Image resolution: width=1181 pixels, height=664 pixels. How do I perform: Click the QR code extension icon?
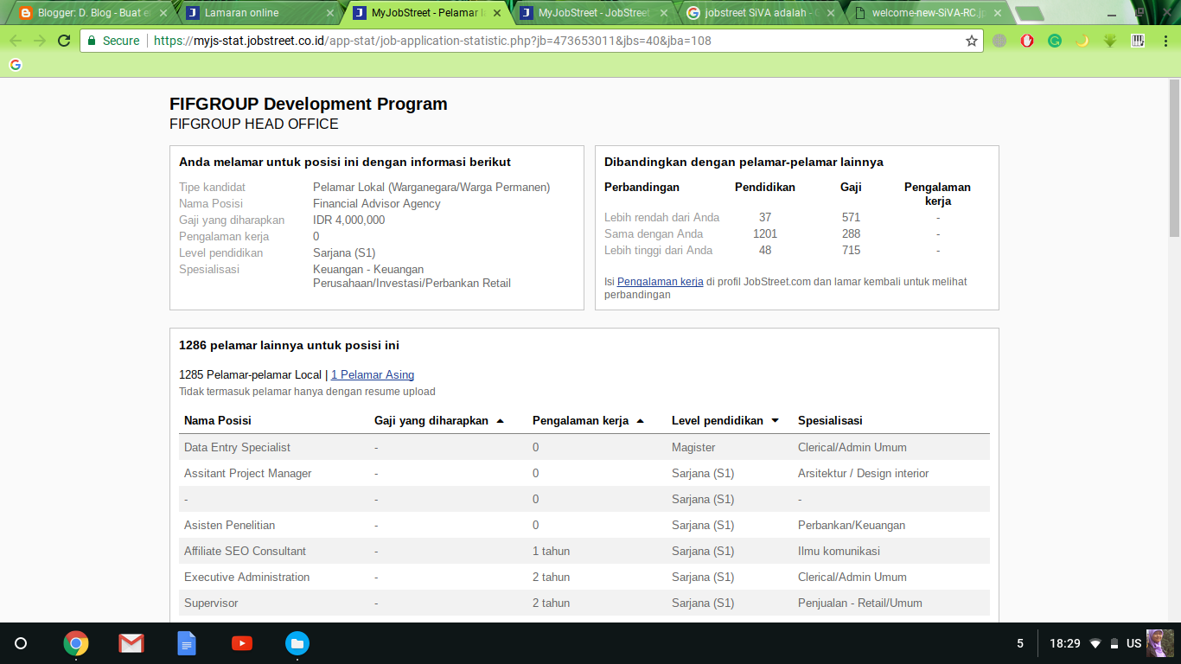(x=1138, y=41)
